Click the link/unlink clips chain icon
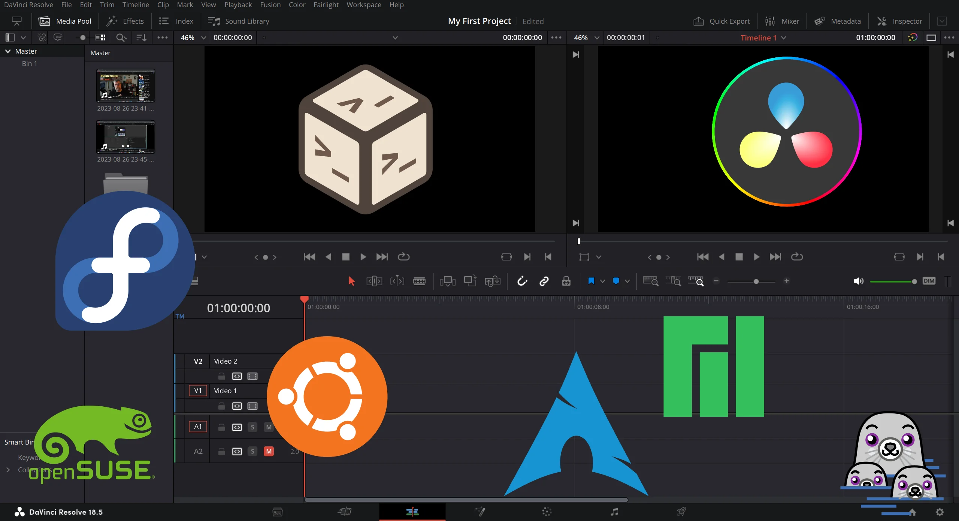This screenshot has width=959, height=521. coord(544,281)
